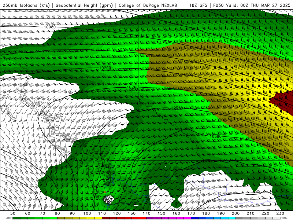Screen dimensions: 293x220
Task: Click the bright yellow swatch left of 110
Action: pos(98,218)
